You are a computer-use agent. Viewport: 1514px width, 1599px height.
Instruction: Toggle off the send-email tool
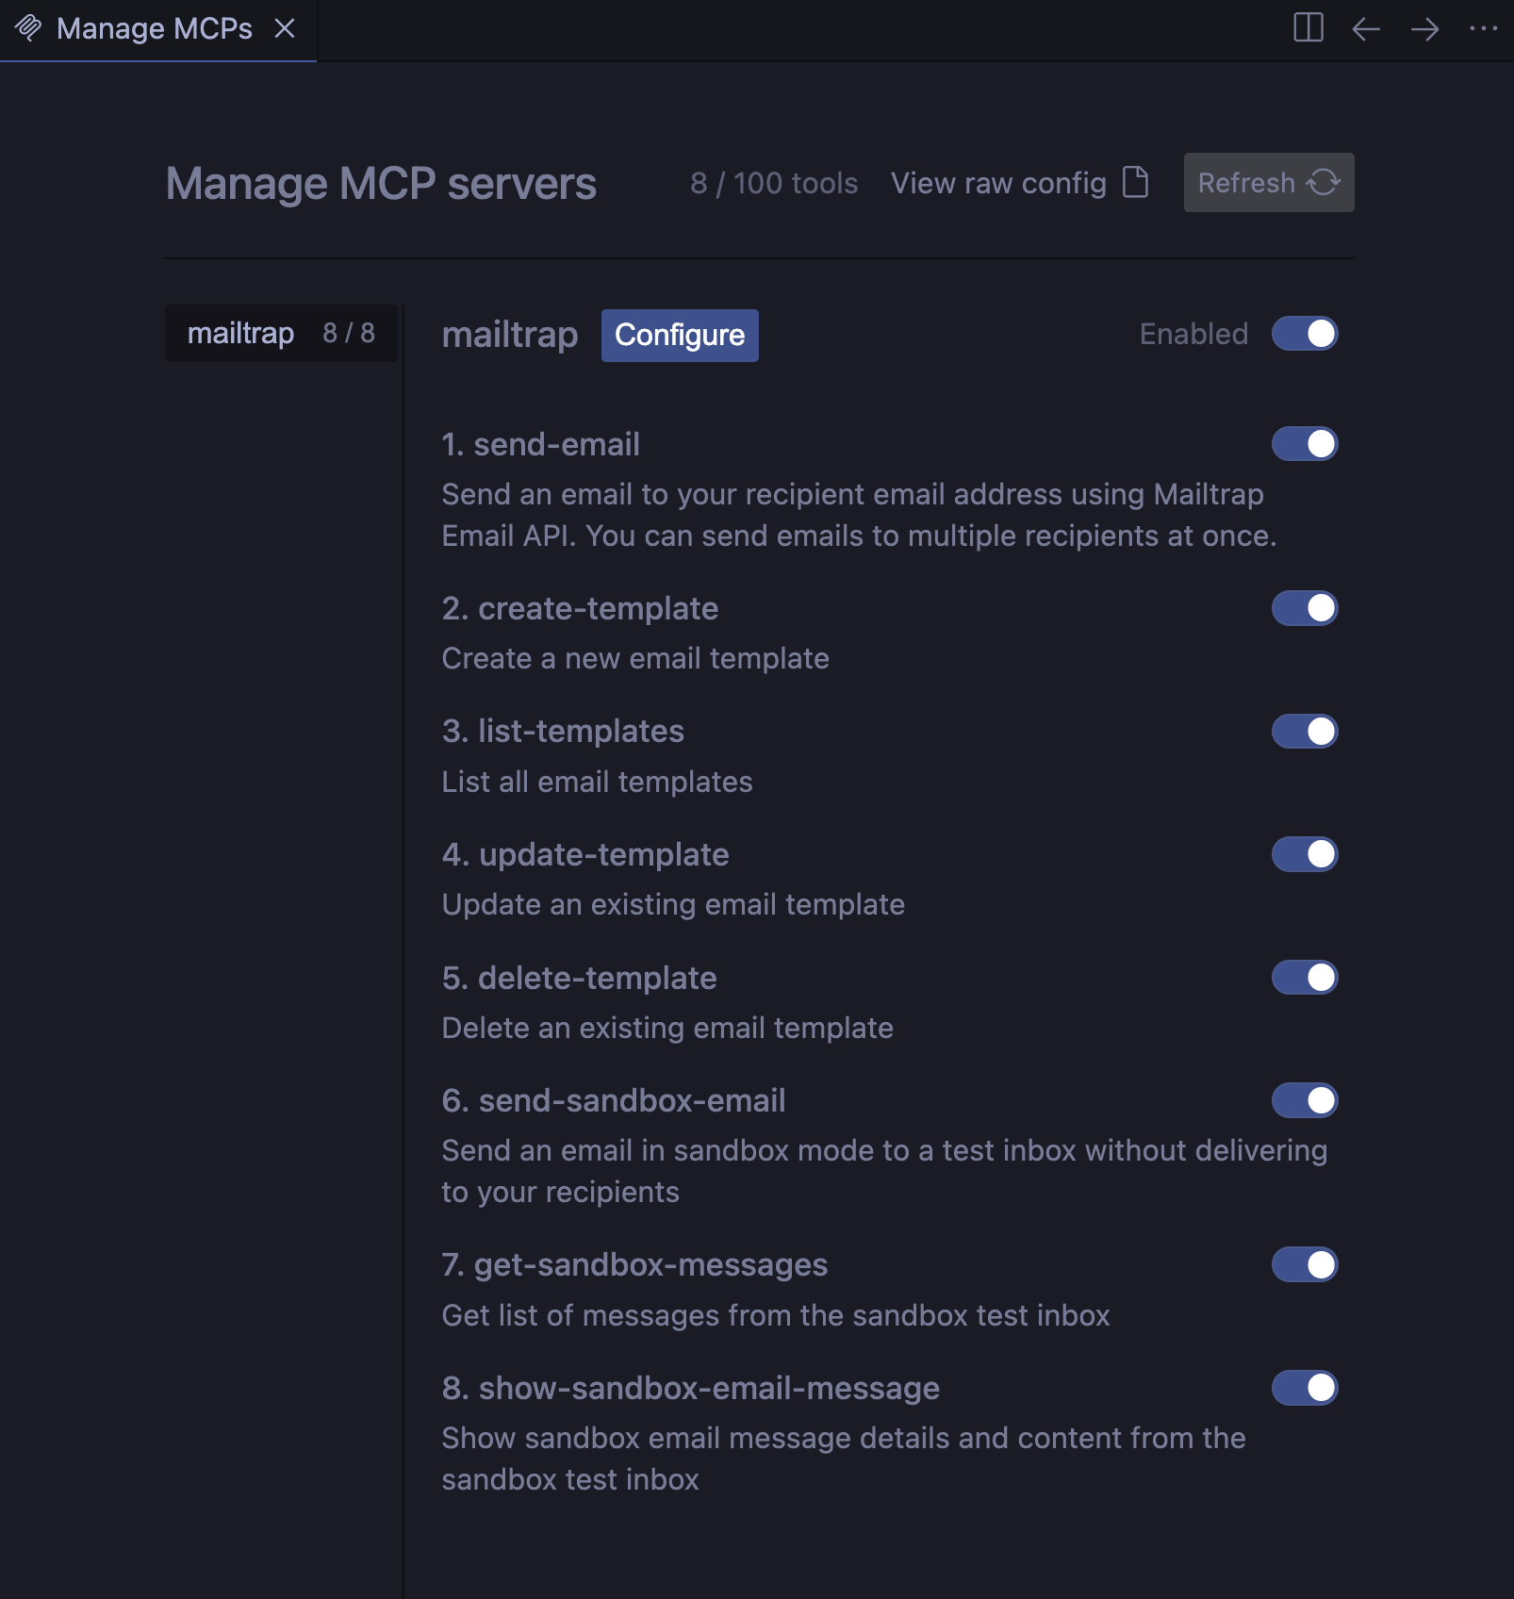(x=1305, y=444)
